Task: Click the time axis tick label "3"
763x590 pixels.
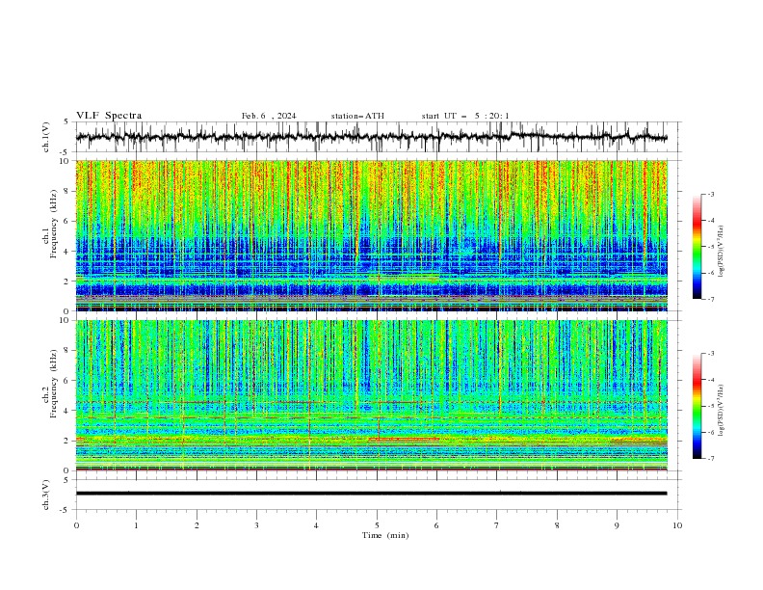Action: [256, 525]
